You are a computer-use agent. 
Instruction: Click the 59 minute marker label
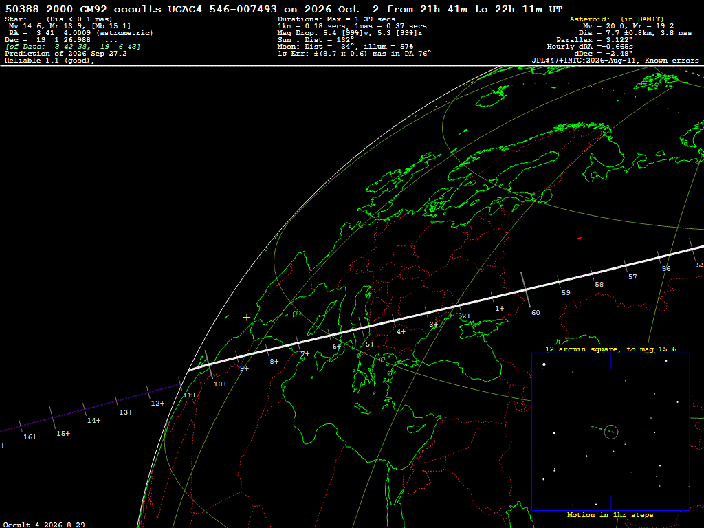(566, 293)
